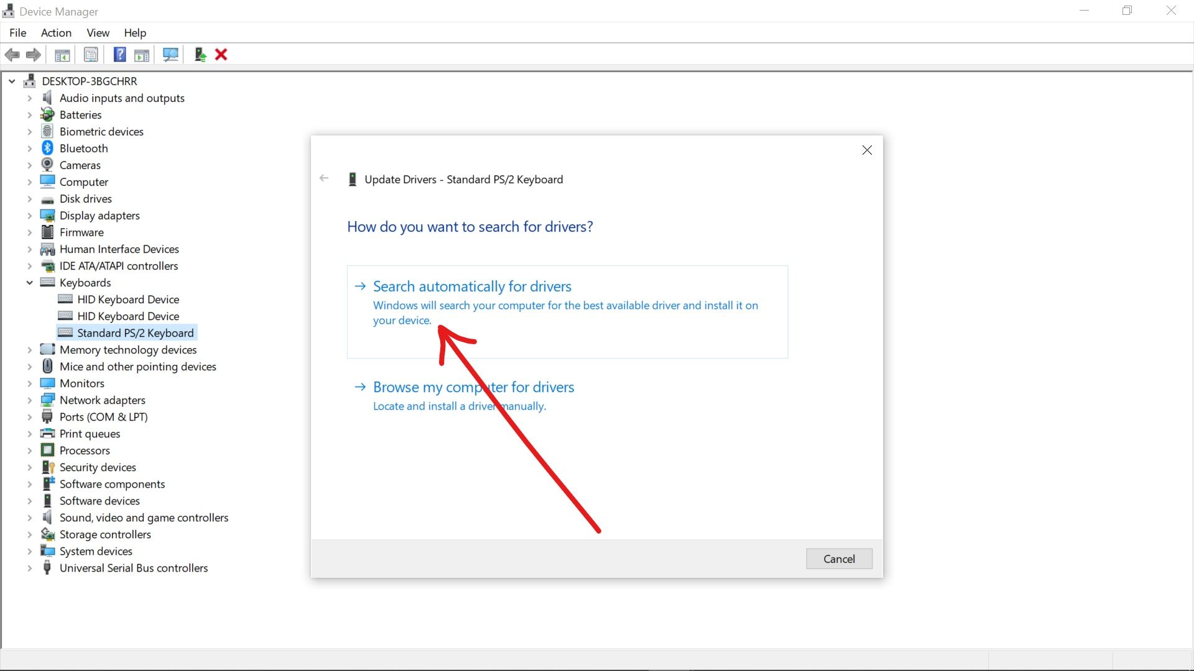Click the Display adapters icon
The width and height of the screenshot is (1194, 671).
(x=47, y=215)
